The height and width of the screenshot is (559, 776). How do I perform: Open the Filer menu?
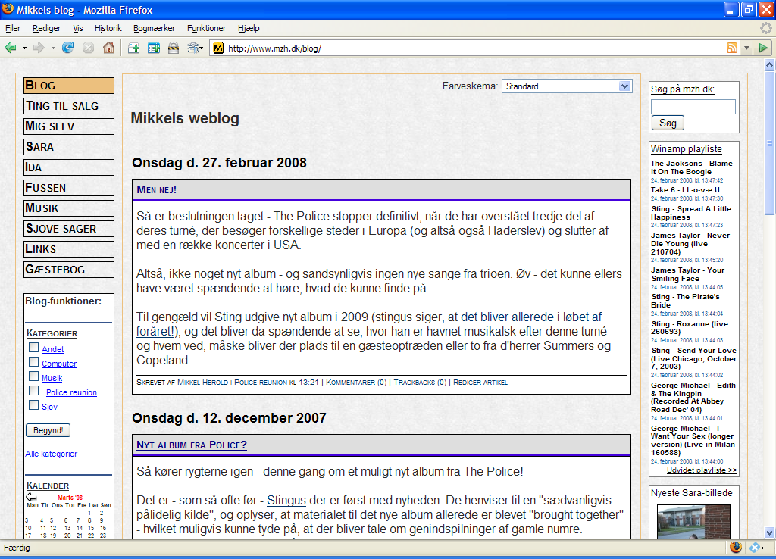[13, 28]
